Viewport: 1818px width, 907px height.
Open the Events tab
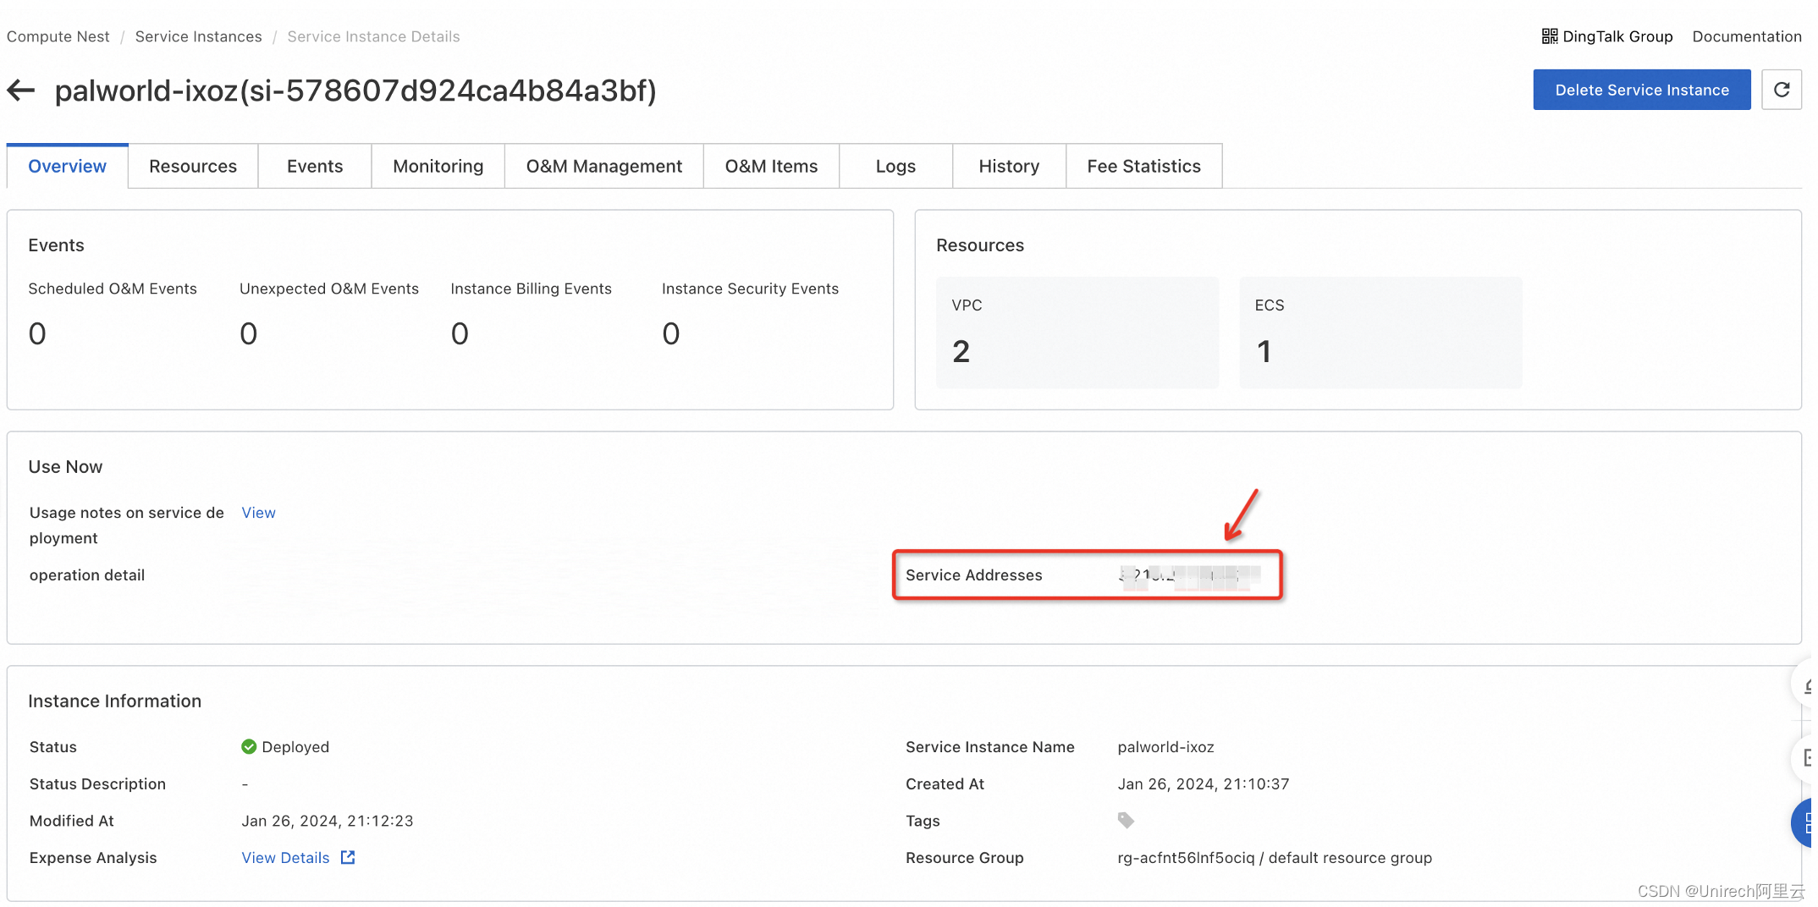pyautogui.click(x=315, y=166)
